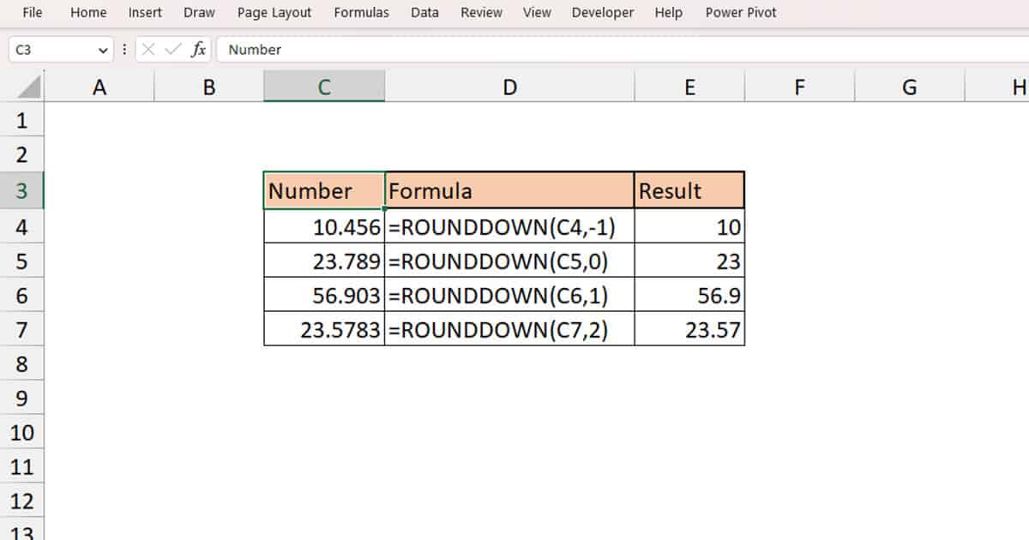Viewport: 1029px width, 540px height.
Task: Select the Data ribbon tab
Action: (424, 13)
